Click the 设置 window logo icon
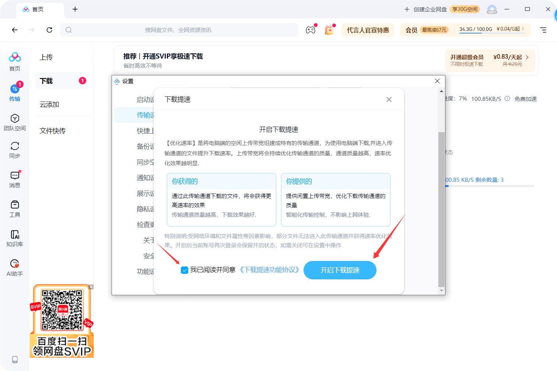557x371 pixels. [117, 81]
